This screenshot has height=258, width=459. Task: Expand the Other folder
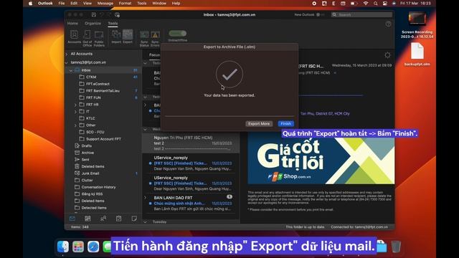[75, 125]
